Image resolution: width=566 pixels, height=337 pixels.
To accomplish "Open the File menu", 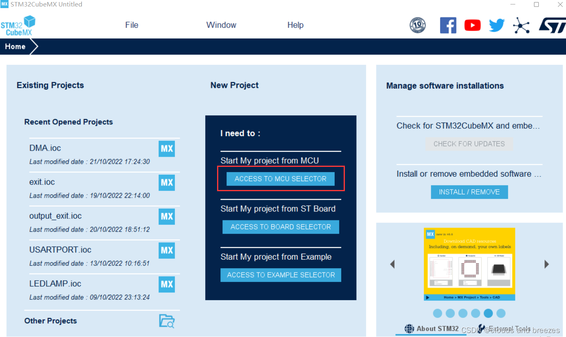I will pos(132,25).
